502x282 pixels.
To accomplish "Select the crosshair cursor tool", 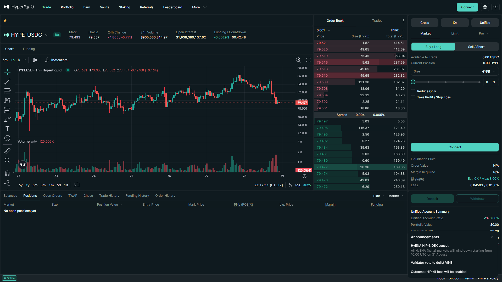I will 7,72.
